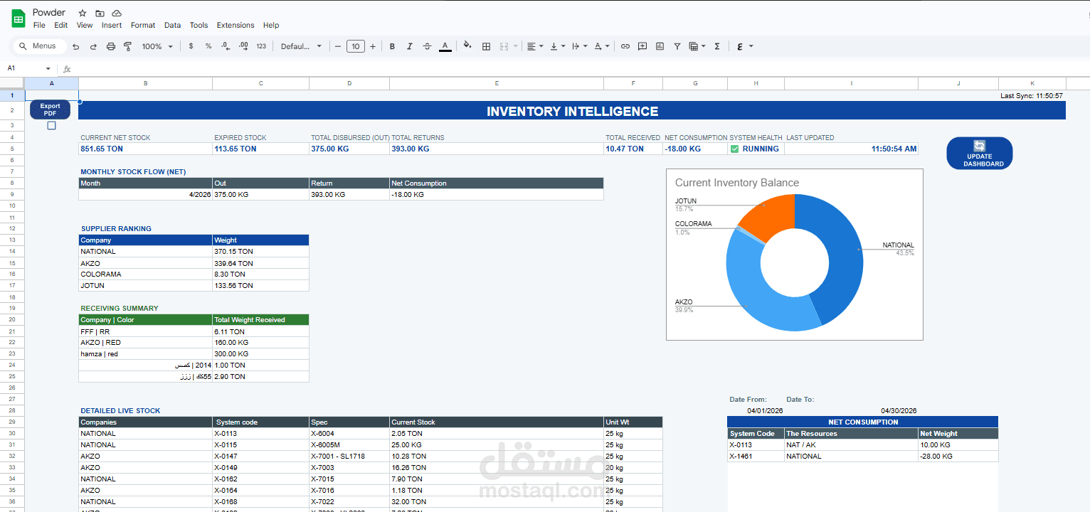Click the Redo arrow

tap(93, 46)
